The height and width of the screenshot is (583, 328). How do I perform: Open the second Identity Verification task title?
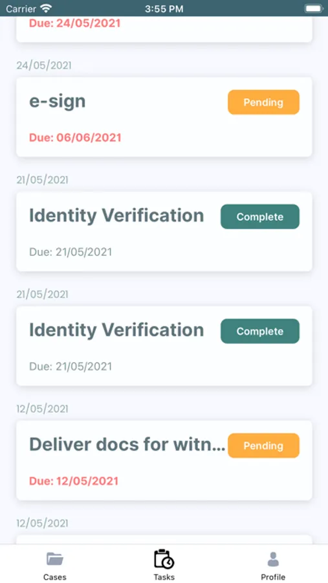(116, 330)
